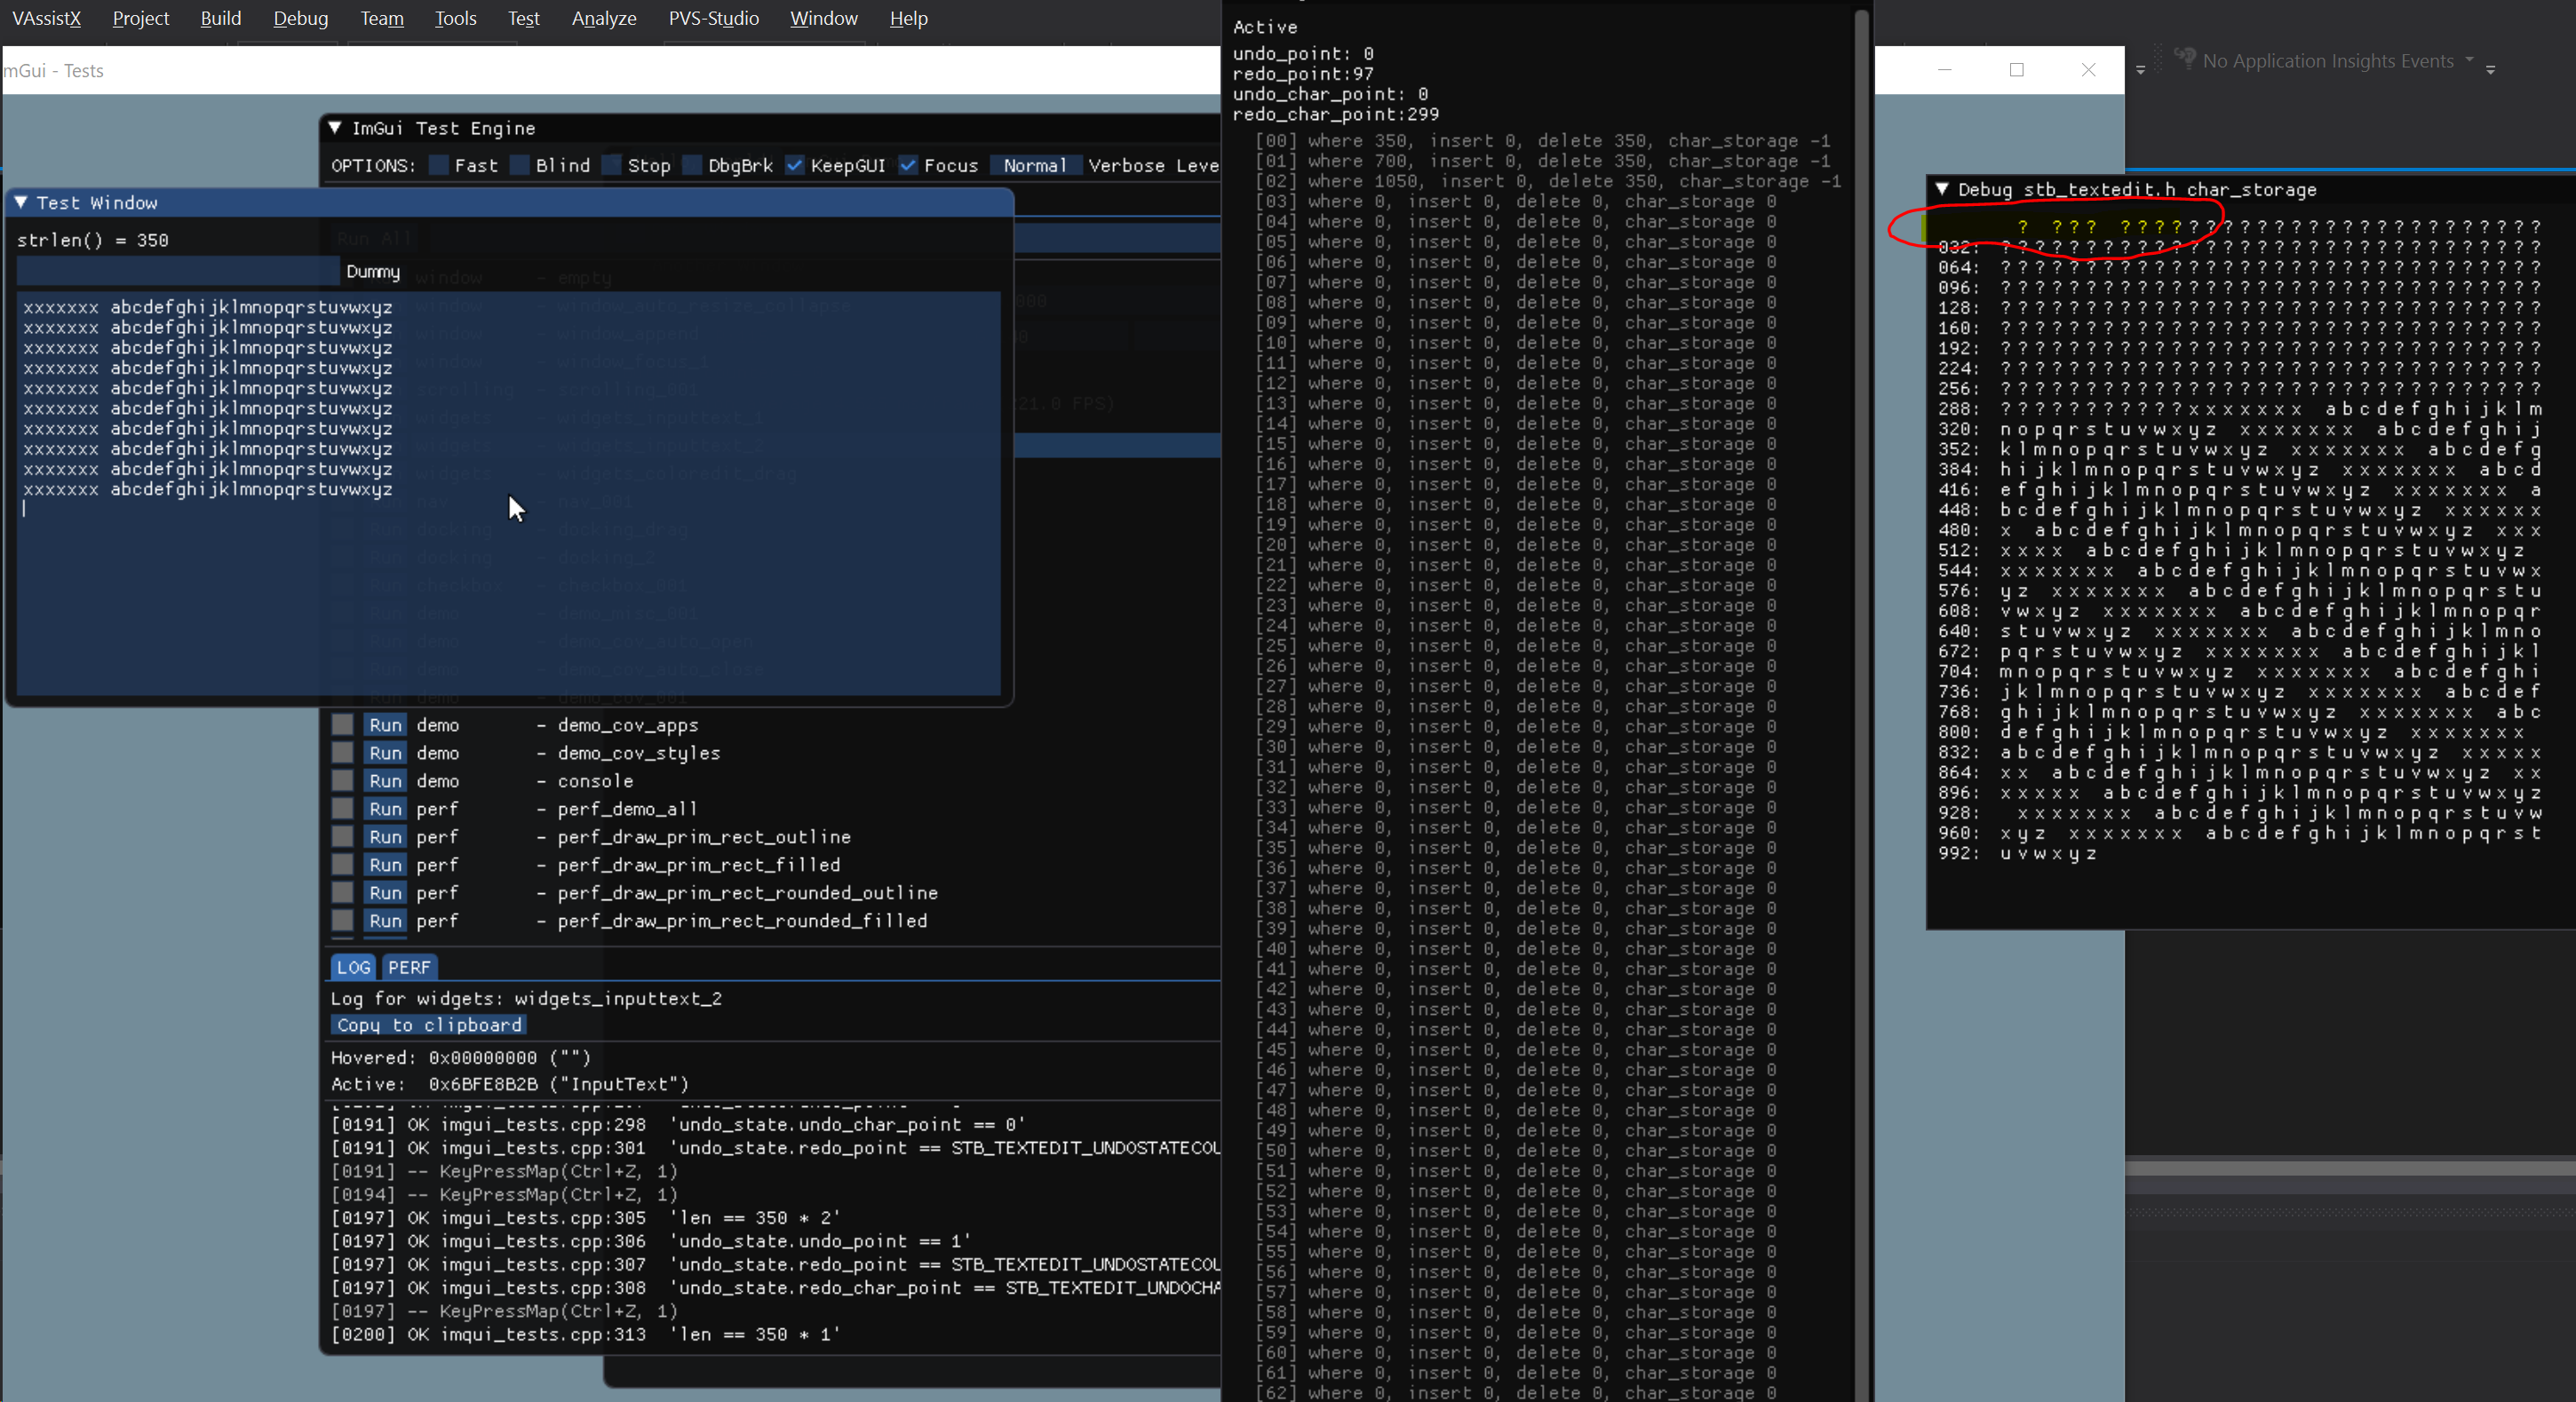The height and width of the screenshot is (1402, 2576).
Task: Enable the Blind option
Action: click(521, 165)
